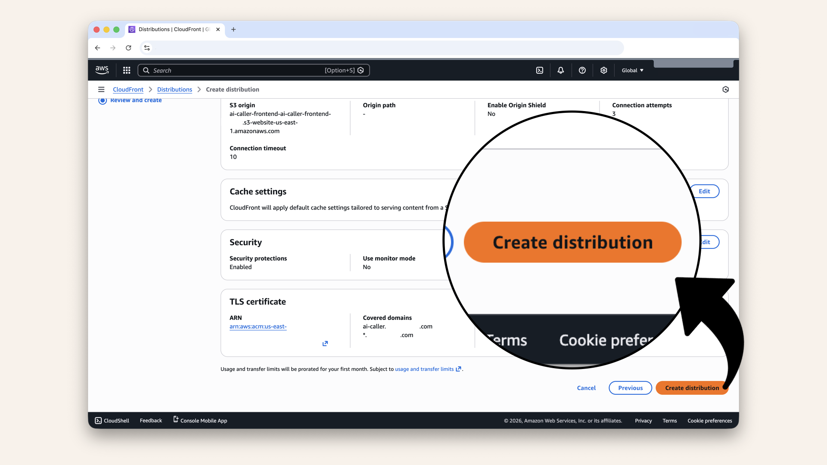Viewport: 827px width, 465px height.
Task: Open the usage and transfer limits link
Action: tap(424, 369)
